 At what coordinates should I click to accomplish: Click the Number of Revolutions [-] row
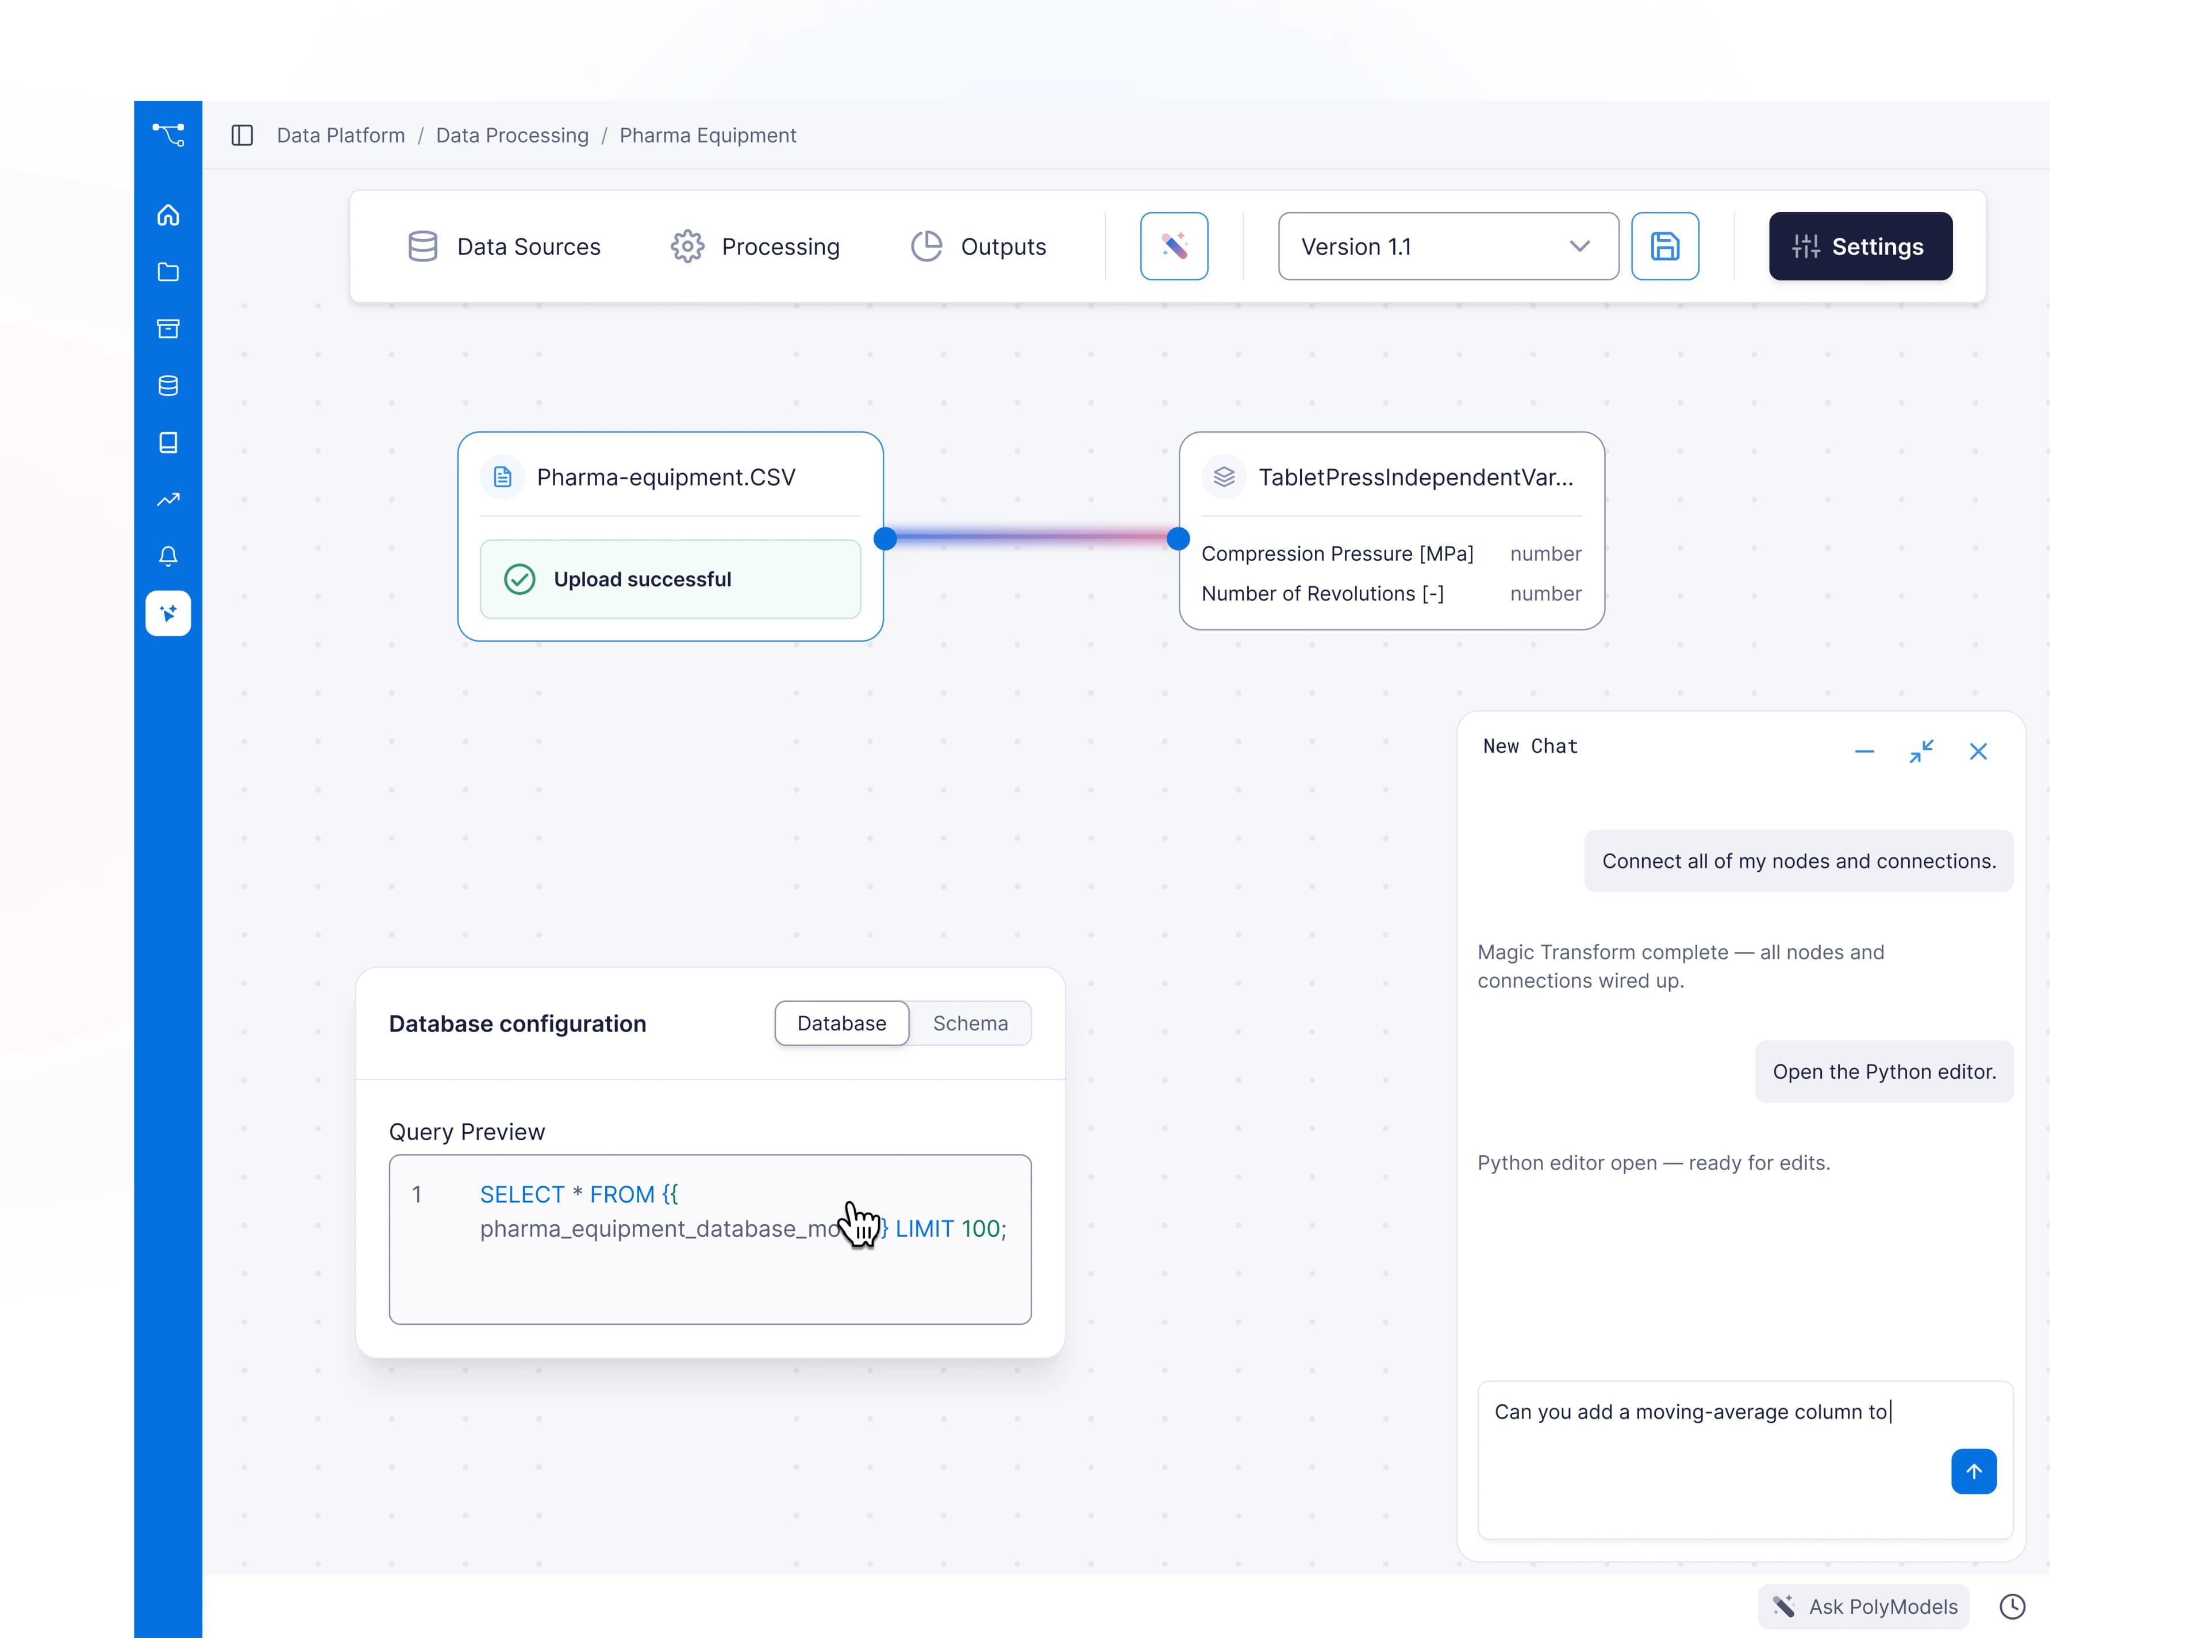pyautogui.click(x=1391, y=593)
